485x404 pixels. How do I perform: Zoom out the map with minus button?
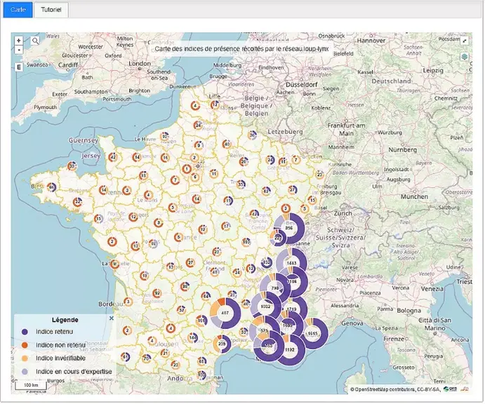19,50
